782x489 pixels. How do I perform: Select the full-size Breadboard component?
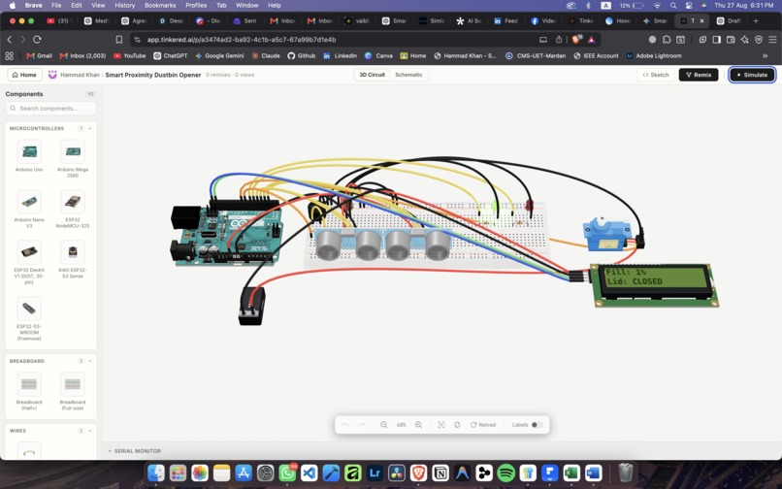coord(73,391)
